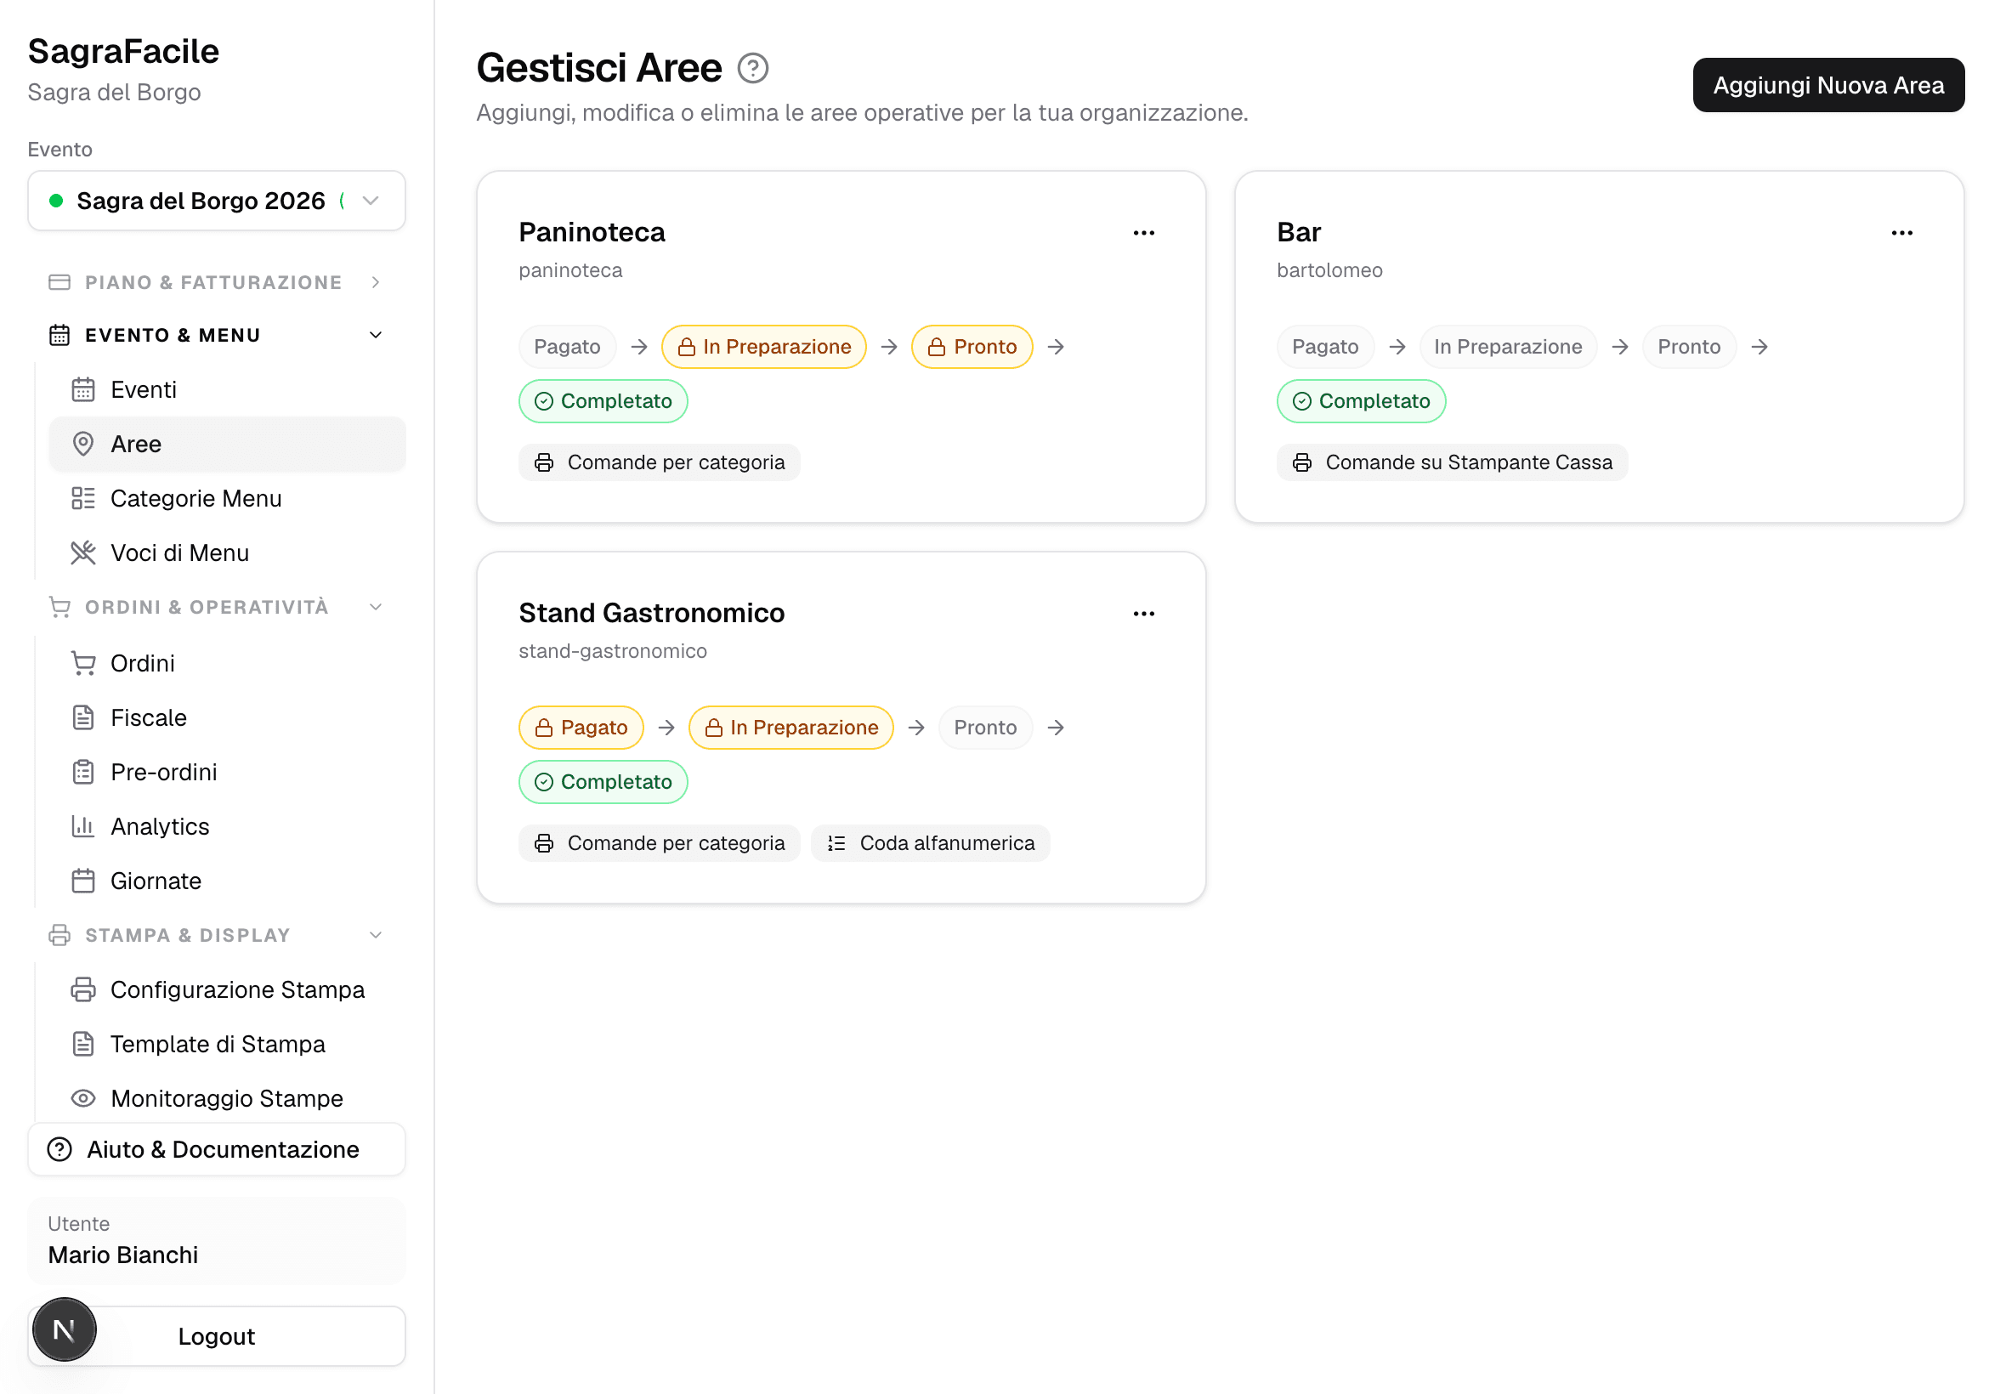Click the SagraFacile logo title
The image size is (2006, 1394).
coord(123,51)
